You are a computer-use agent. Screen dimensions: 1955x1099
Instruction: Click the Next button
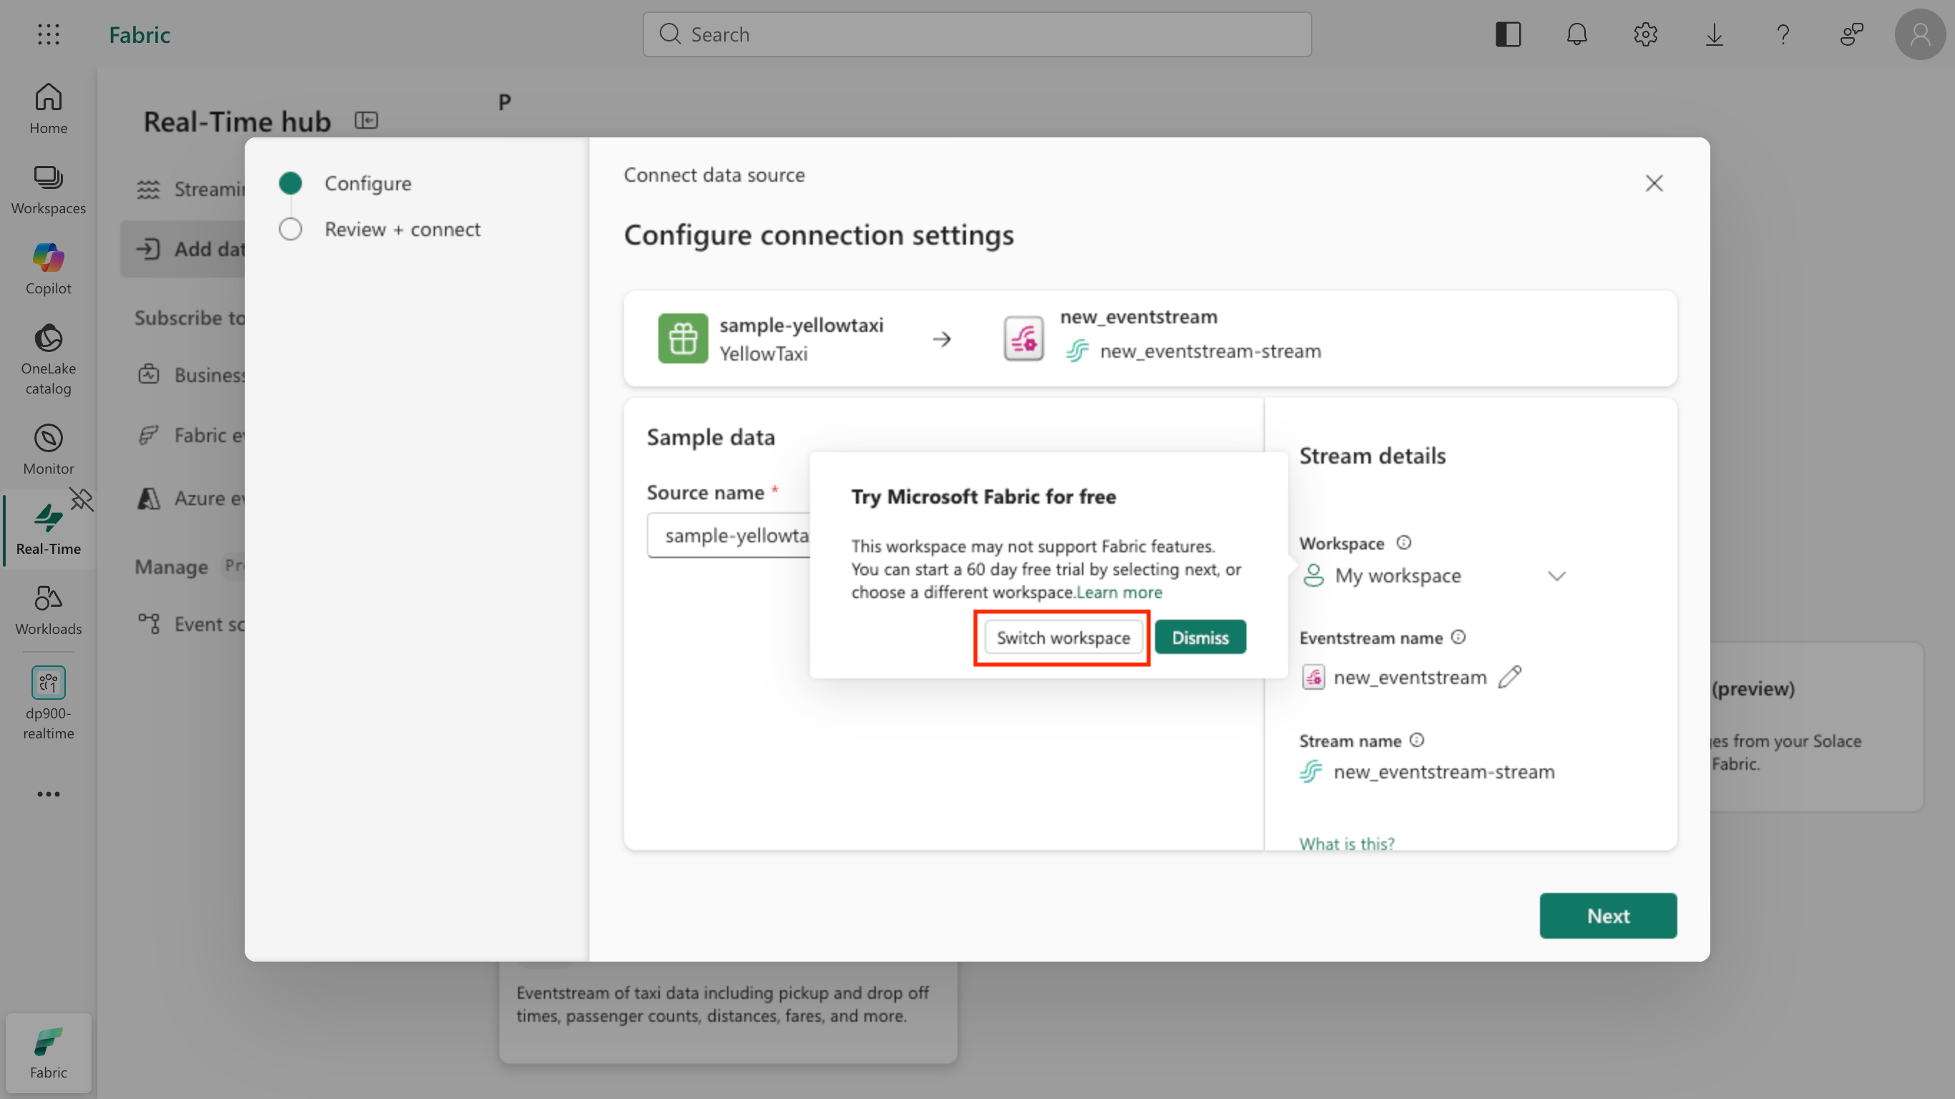(x=1607, y=915)
